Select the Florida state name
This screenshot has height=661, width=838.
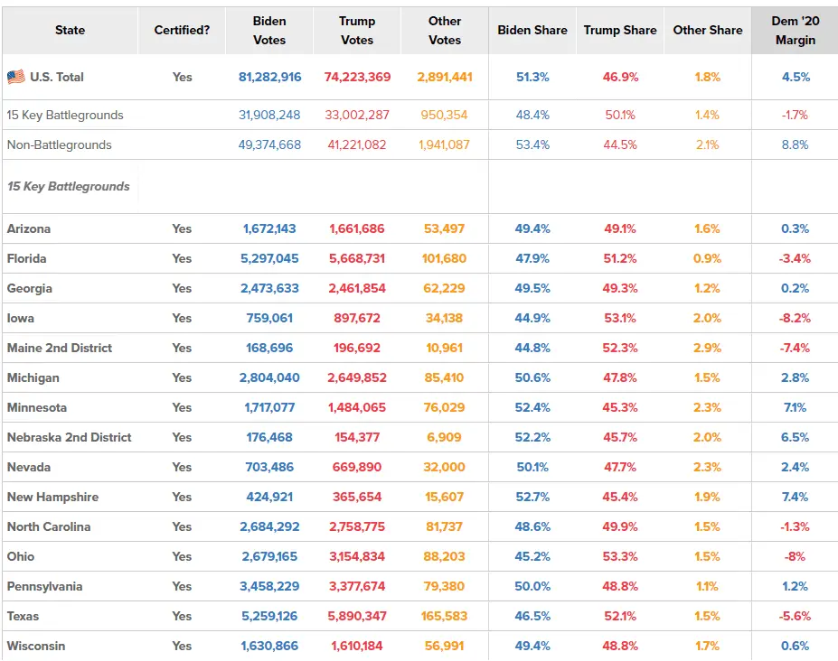[27, 258]
